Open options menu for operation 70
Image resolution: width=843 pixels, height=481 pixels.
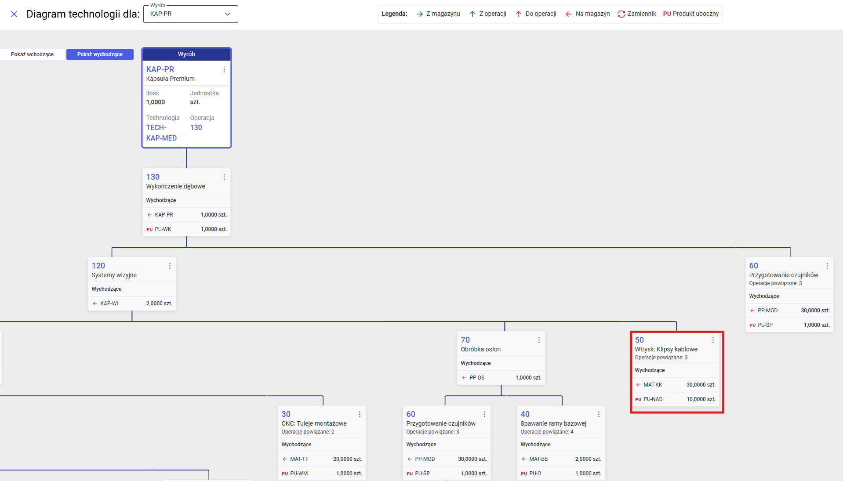539,340
